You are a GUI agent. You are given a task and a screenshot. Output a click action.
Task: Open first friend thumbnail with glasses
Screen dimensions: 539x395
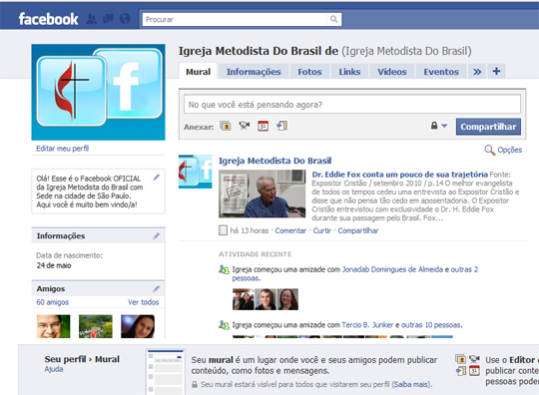click(x=53, y=326)
